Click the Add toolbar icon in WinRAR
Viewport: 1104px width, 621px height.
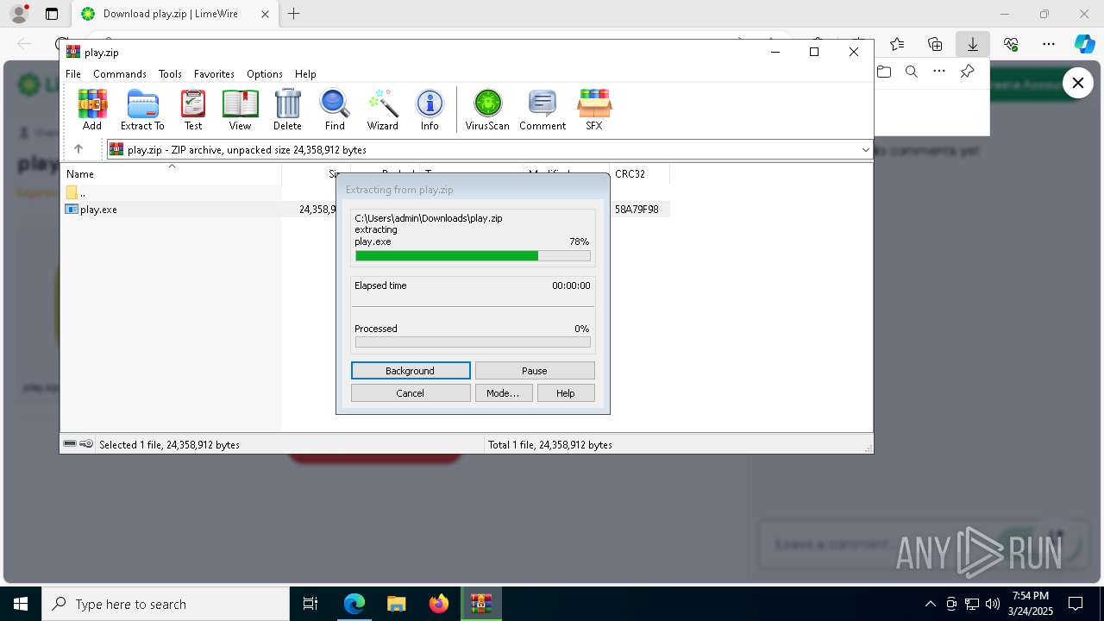tap(92, 110)
